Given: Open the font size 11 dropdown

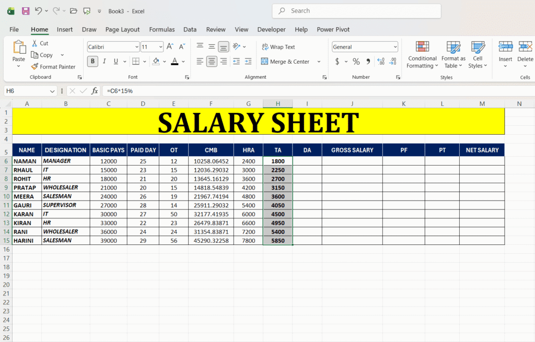Looking at the screenshot, I should click(160, 46).
